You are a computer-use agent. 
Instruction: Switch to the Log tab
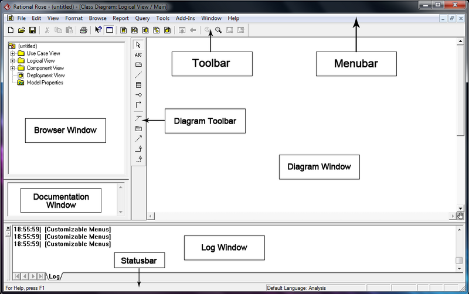[54, 276]
